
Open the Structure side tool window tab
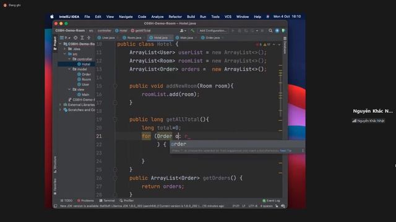55,165
